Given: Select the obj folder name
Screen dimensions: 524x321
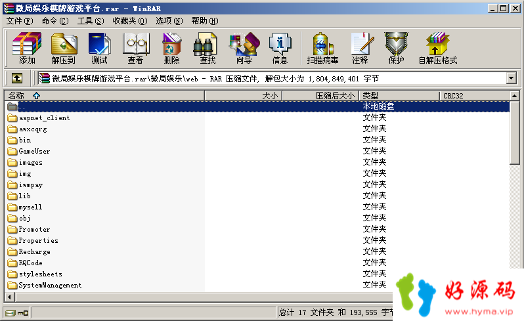Looking at the screenshot, I should tap(25, 218).
